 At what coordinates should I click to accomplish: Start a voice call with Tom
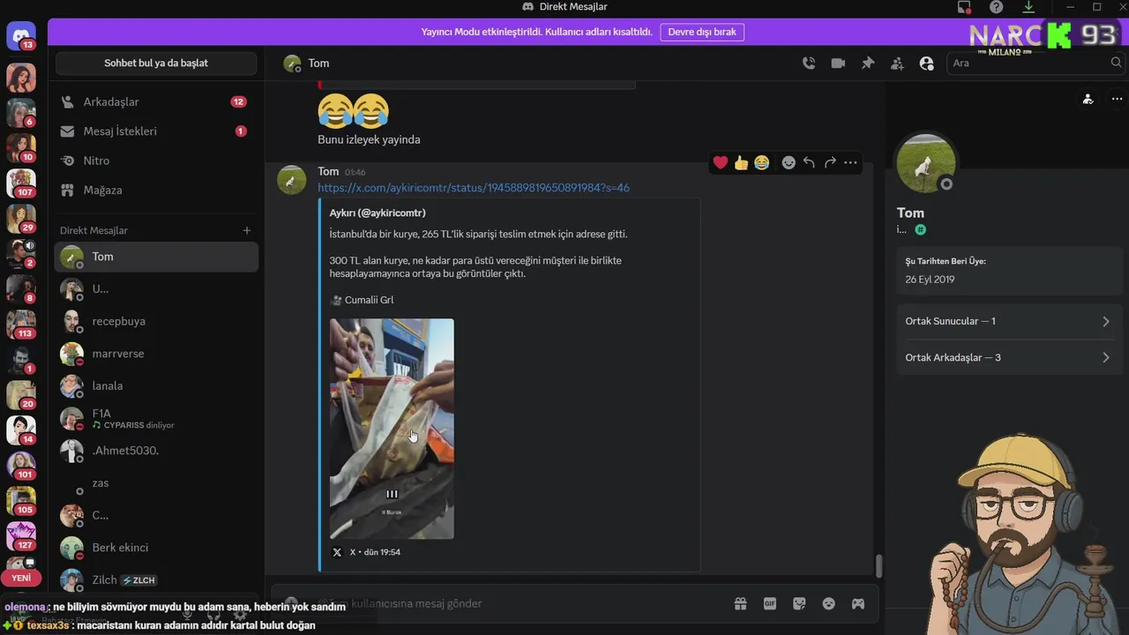(x=808, y=63)
